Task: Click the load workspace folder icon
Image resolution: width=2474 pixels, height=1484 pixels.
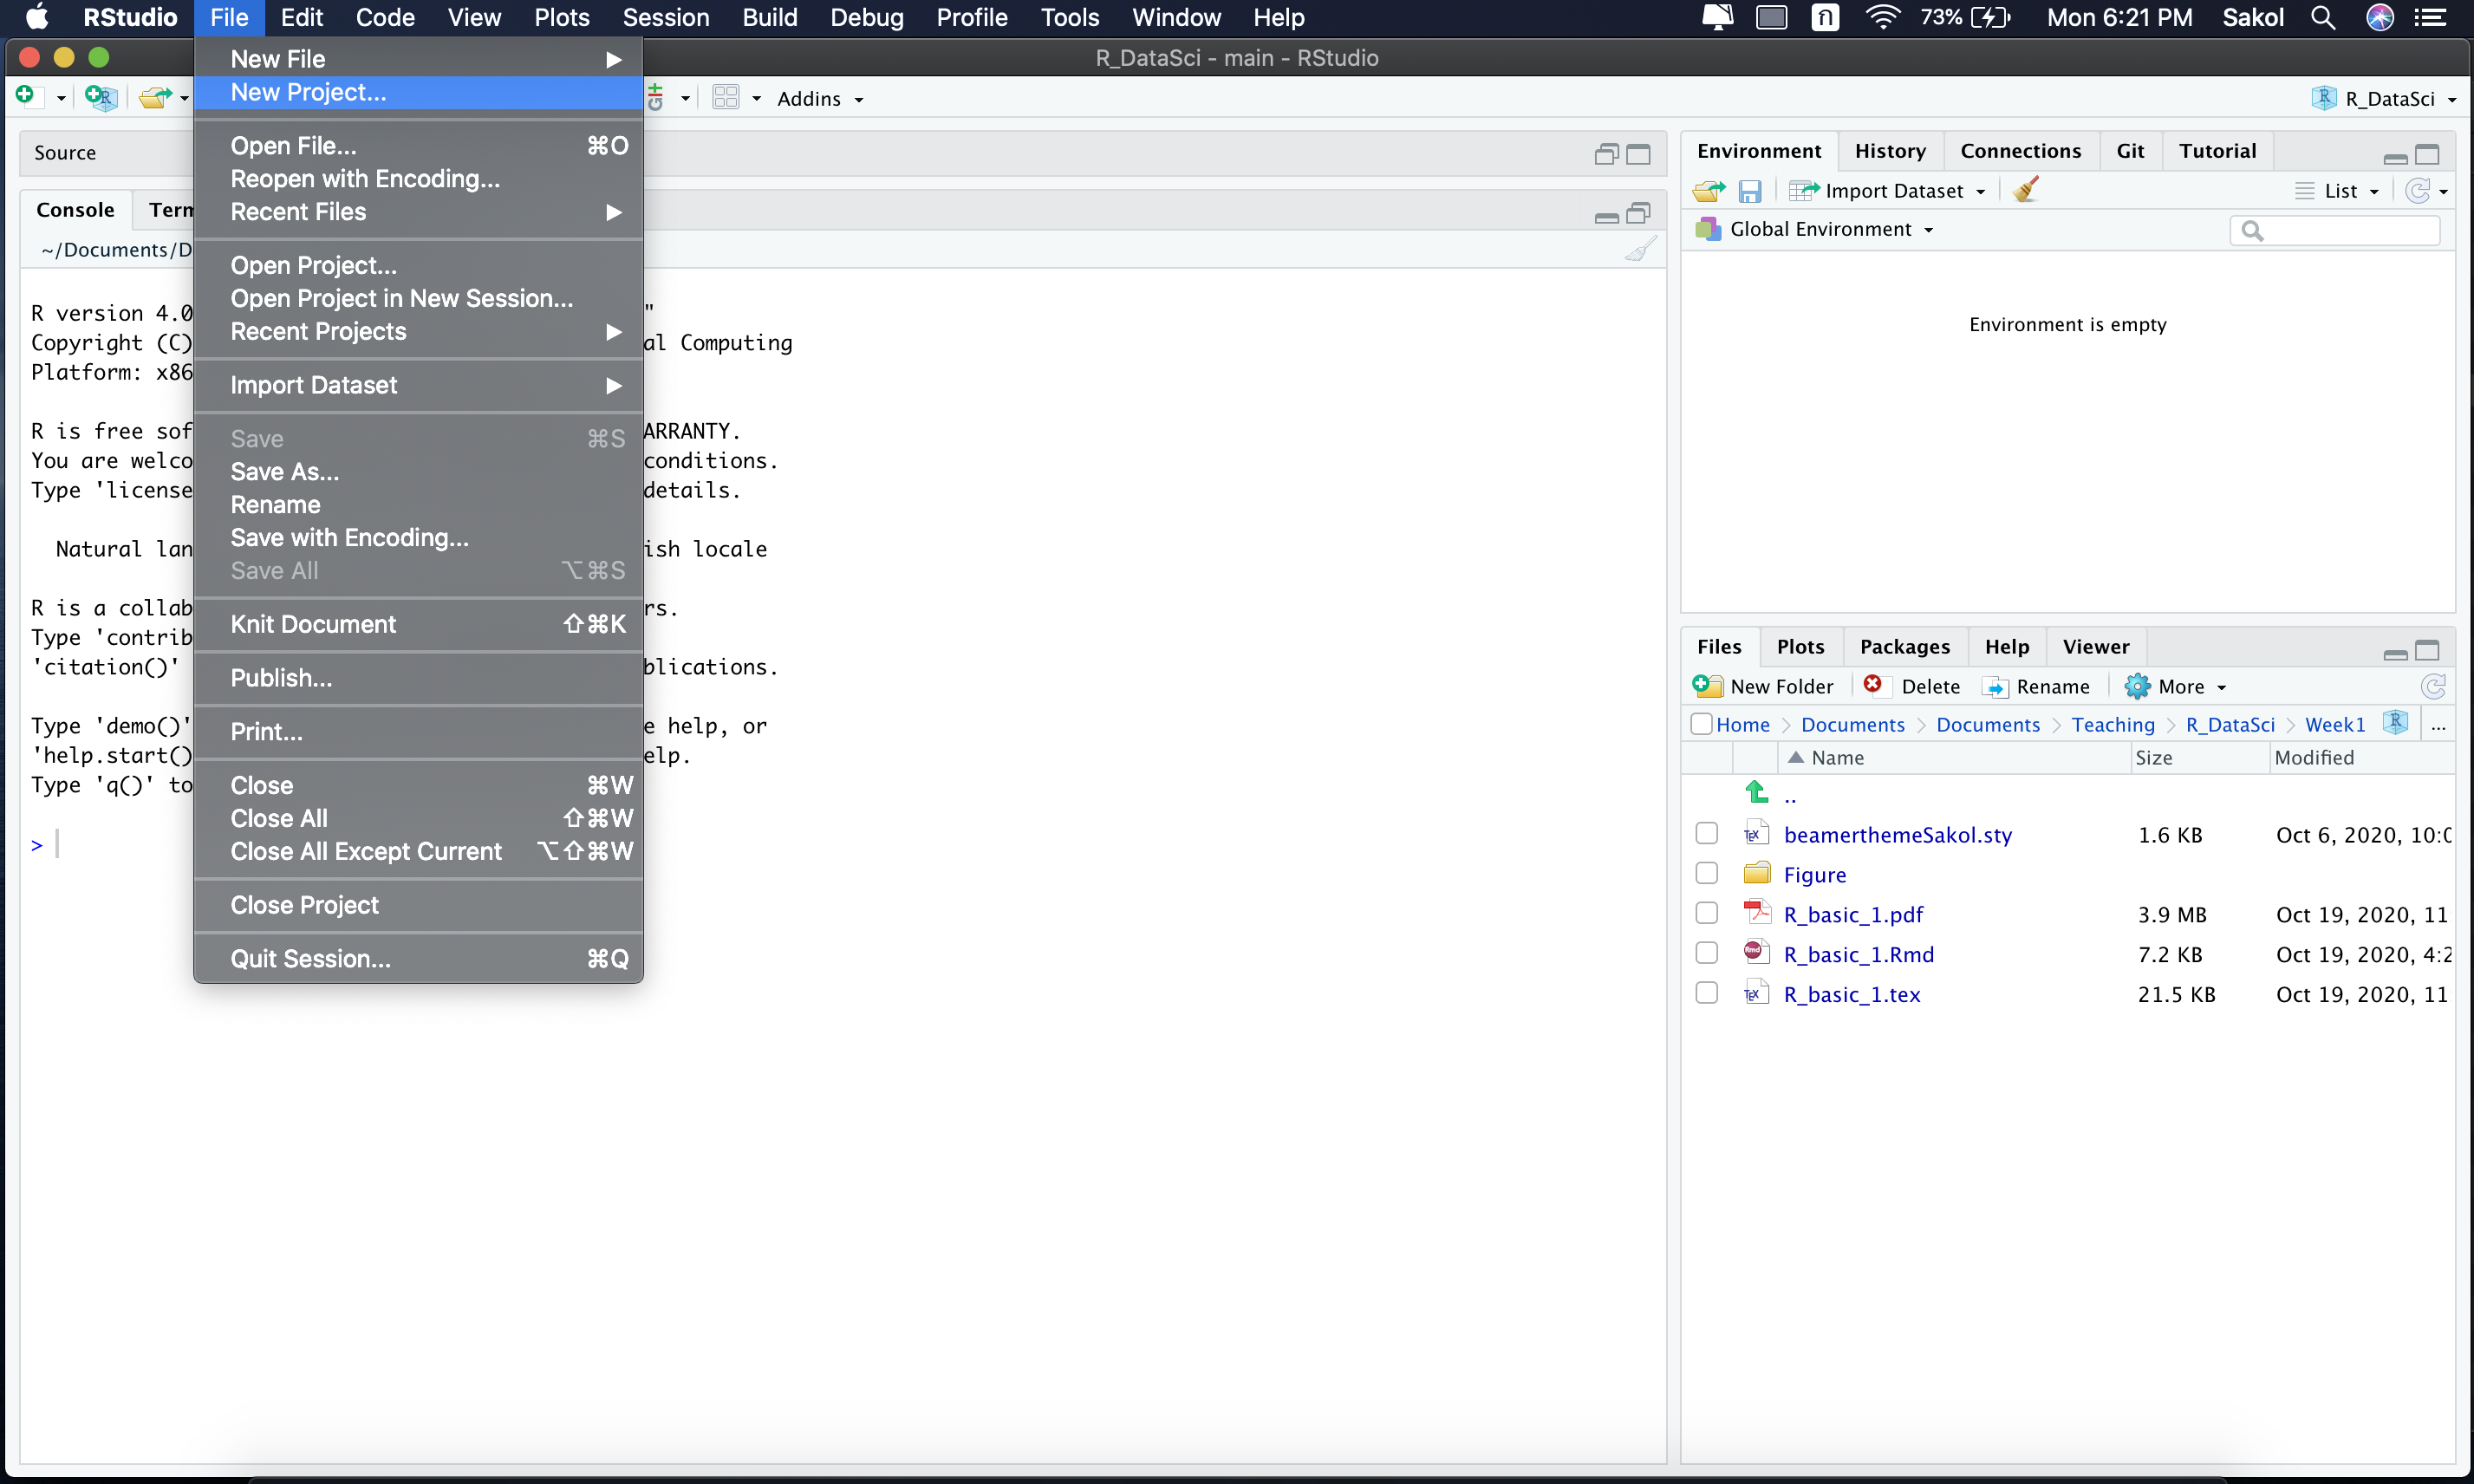Action: pos(1709,191)
